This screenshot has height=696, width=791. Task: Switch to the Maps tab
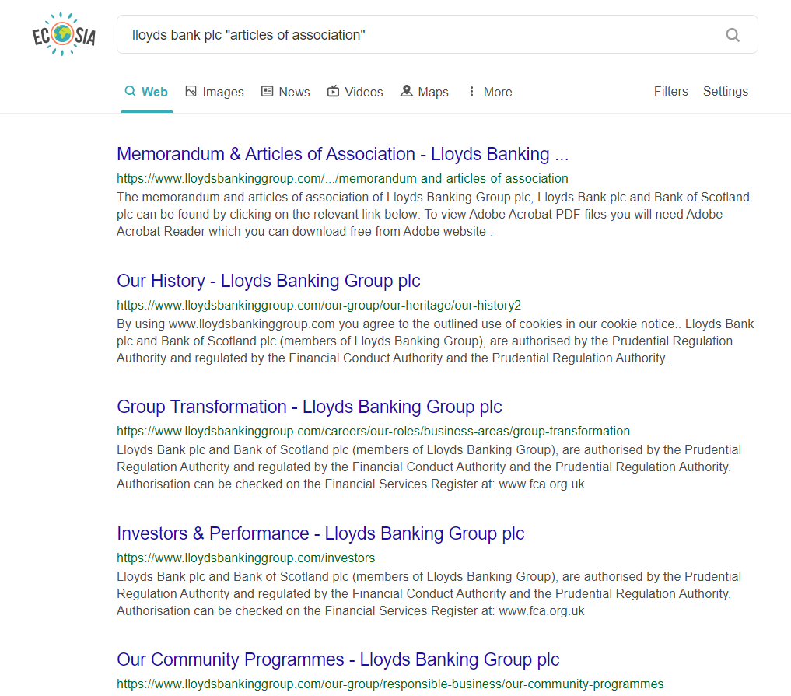click(x=424, y=92)
